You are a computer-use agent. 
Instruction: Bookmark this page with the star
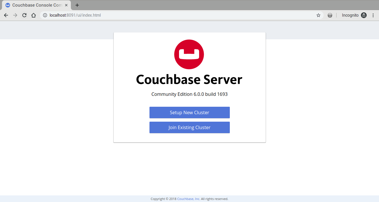(x=318, y=15)
